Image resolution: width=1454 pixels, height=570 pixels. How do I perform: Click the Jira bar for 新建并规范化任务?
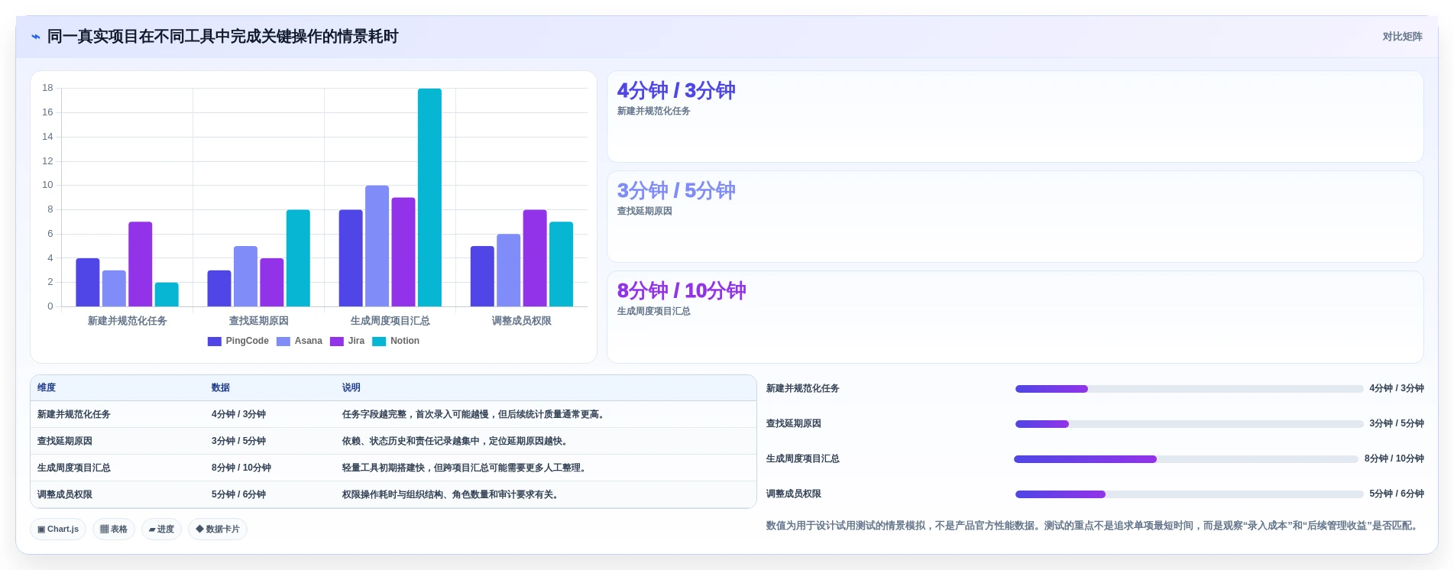[x=140, y=264]
